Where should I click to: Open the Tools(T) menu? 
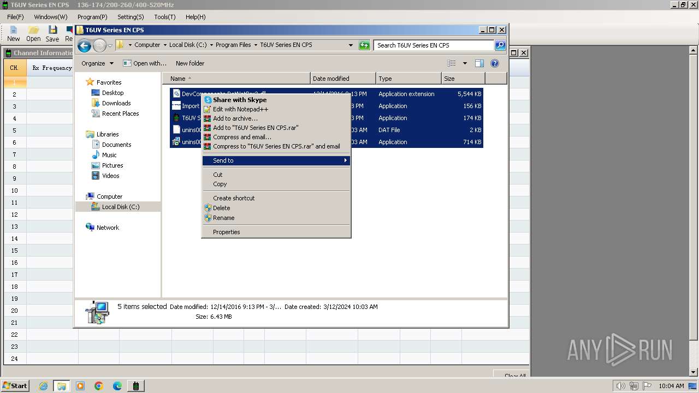pyautogui.click(x=165, y=17)
